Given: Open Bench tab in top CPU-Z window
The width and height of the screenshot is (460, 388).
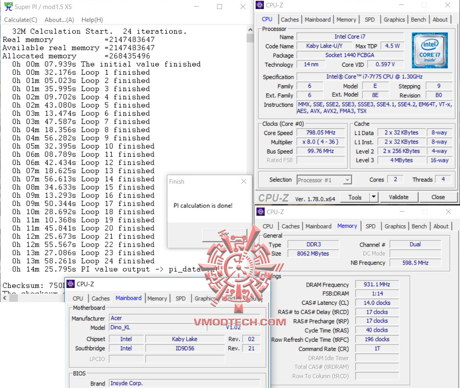Looking at the screenshot, I should pyautogui.click(x=418, y=20).
